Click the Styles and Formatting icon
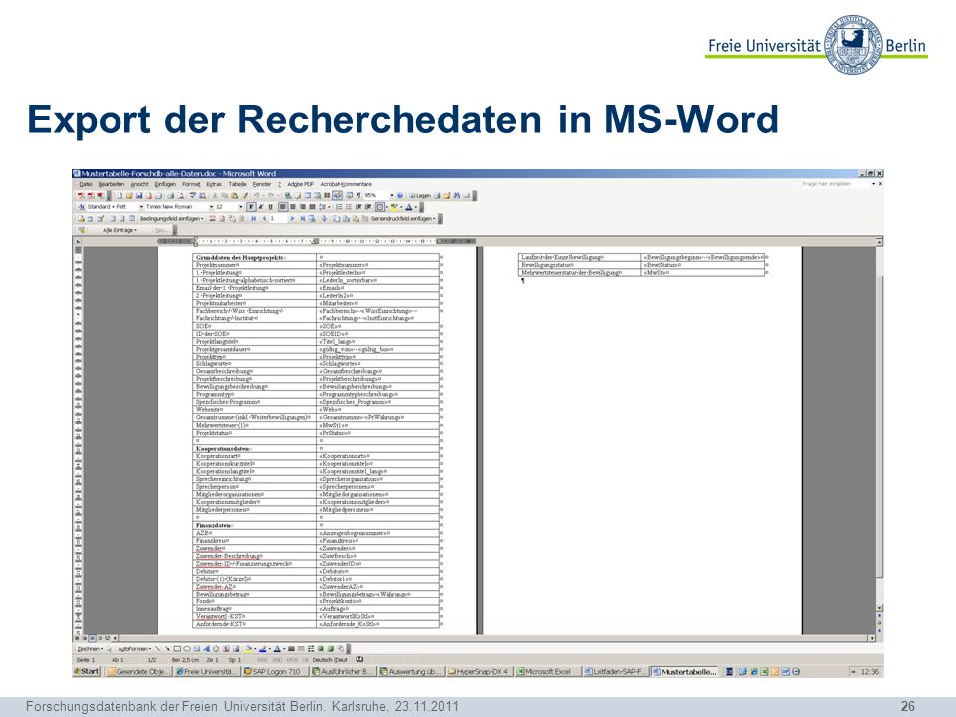956x717 pixels. pos(81,207)
